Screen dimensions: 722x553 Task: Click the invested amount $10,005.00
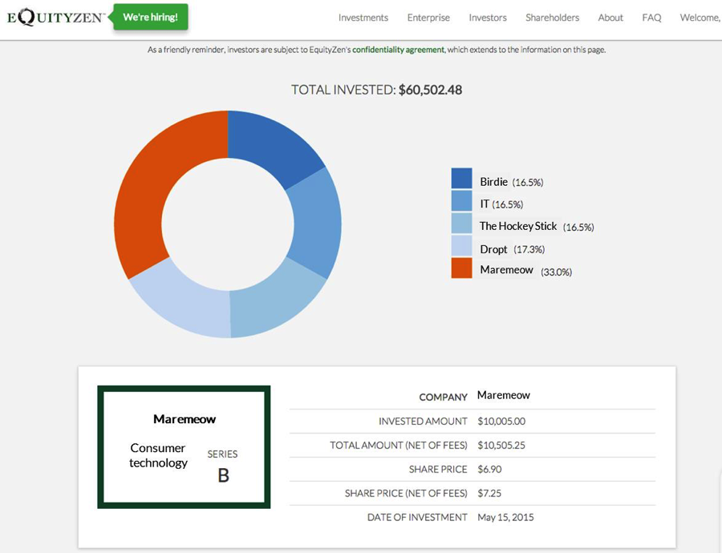pyautogui.click(x=501, y=421)
